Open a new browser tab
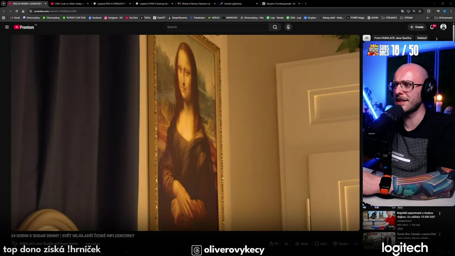 (306, 4)
